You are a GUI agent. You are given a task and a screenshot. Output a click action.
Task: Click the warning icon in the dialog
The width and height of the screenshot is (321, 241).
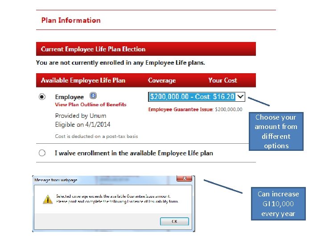pyautogui.click(x=48, y=199)
